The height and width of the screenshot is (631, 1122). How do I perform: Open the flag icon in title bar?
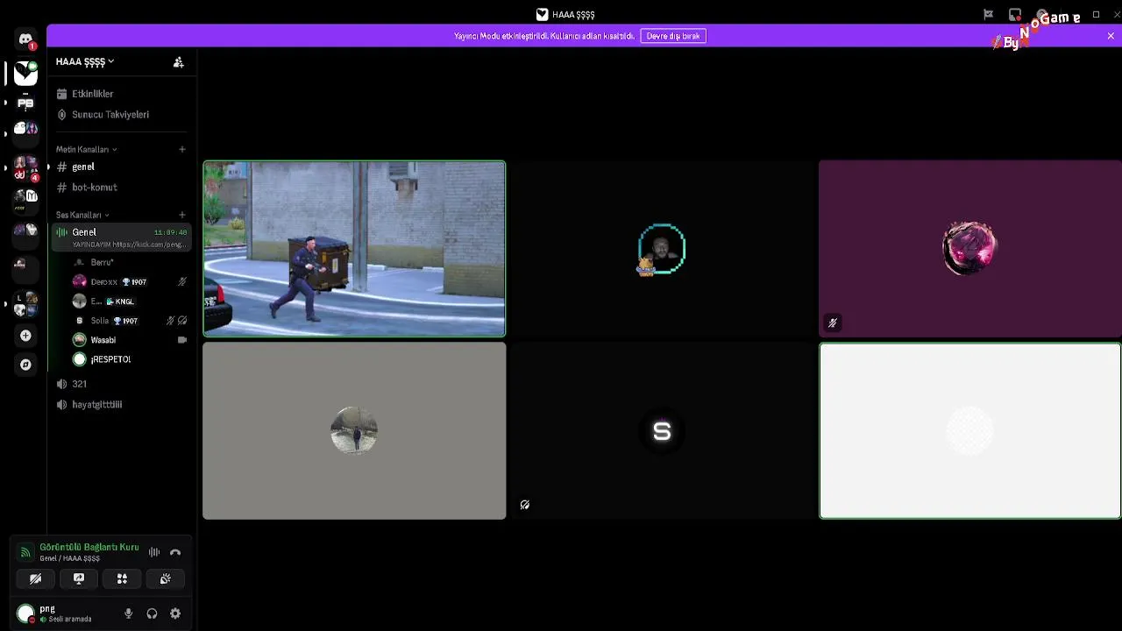[988, 15]
